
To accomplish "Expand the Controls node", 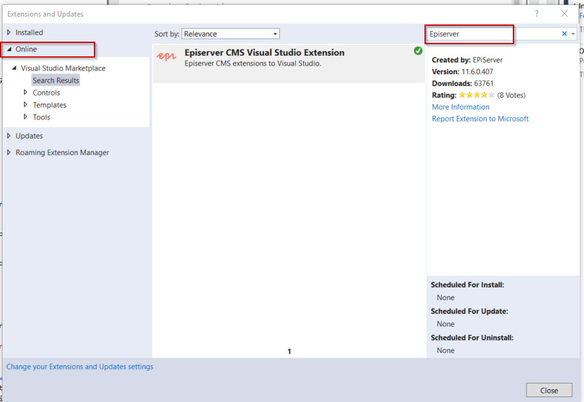I will (x=25, y=93).
